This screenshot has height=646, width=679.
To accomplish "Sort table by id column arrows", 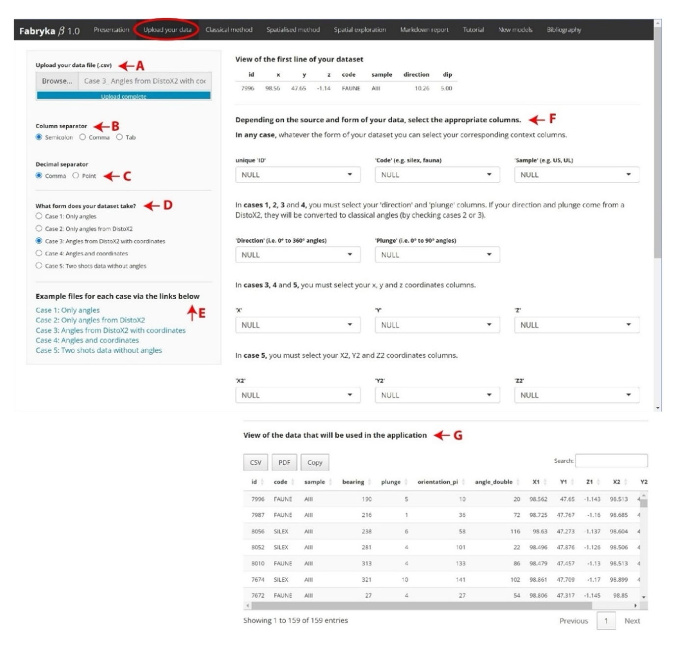I will (x=262, y=482).
